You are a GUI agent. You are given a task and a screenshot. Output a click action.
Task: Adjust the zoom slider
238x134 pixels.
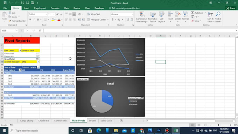click(218, 125)
